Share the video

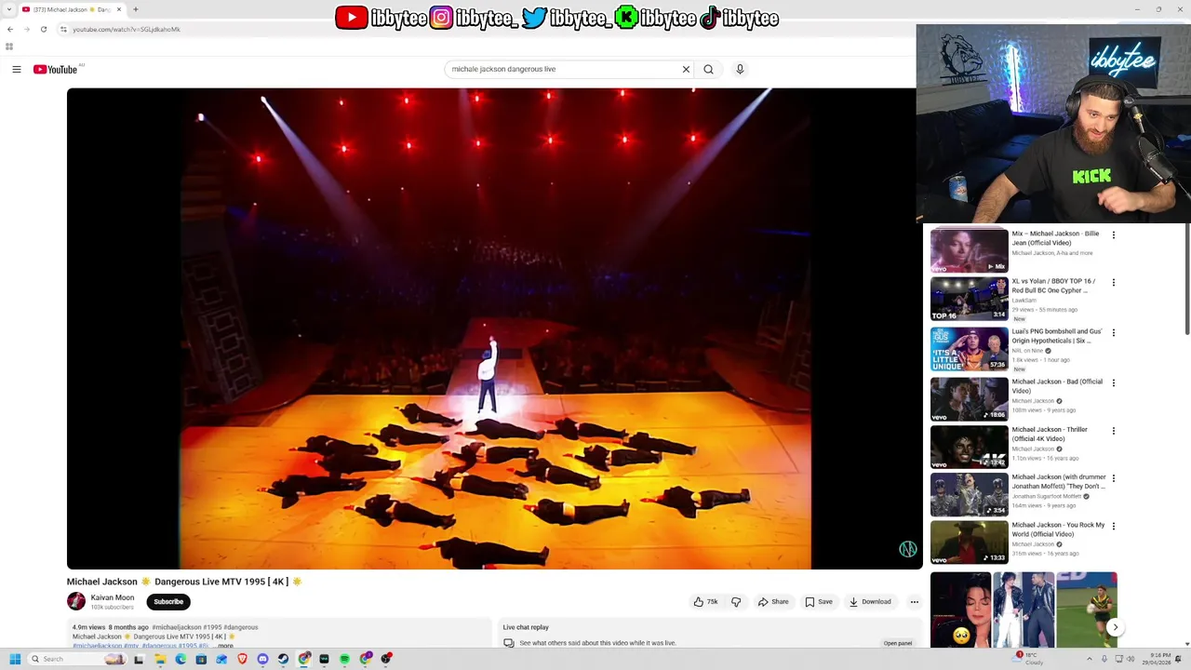[x=773, y=601]
